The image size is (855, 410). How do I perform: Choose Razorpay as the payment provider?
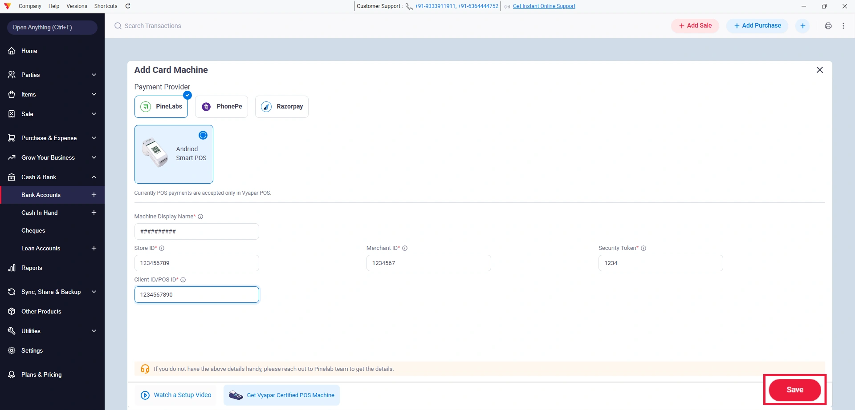coord(282,107)
